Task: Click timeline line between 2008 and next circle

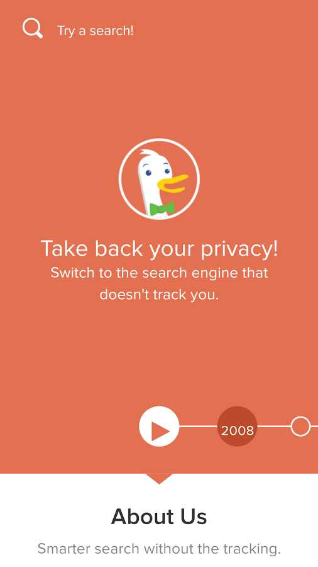Action: (x=274, y=427)
